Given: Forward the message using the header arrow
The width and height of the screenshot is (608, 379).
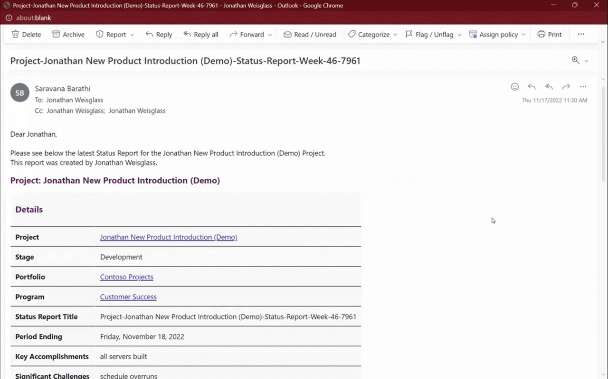Looking at the screenshot, I should [566, 87].
